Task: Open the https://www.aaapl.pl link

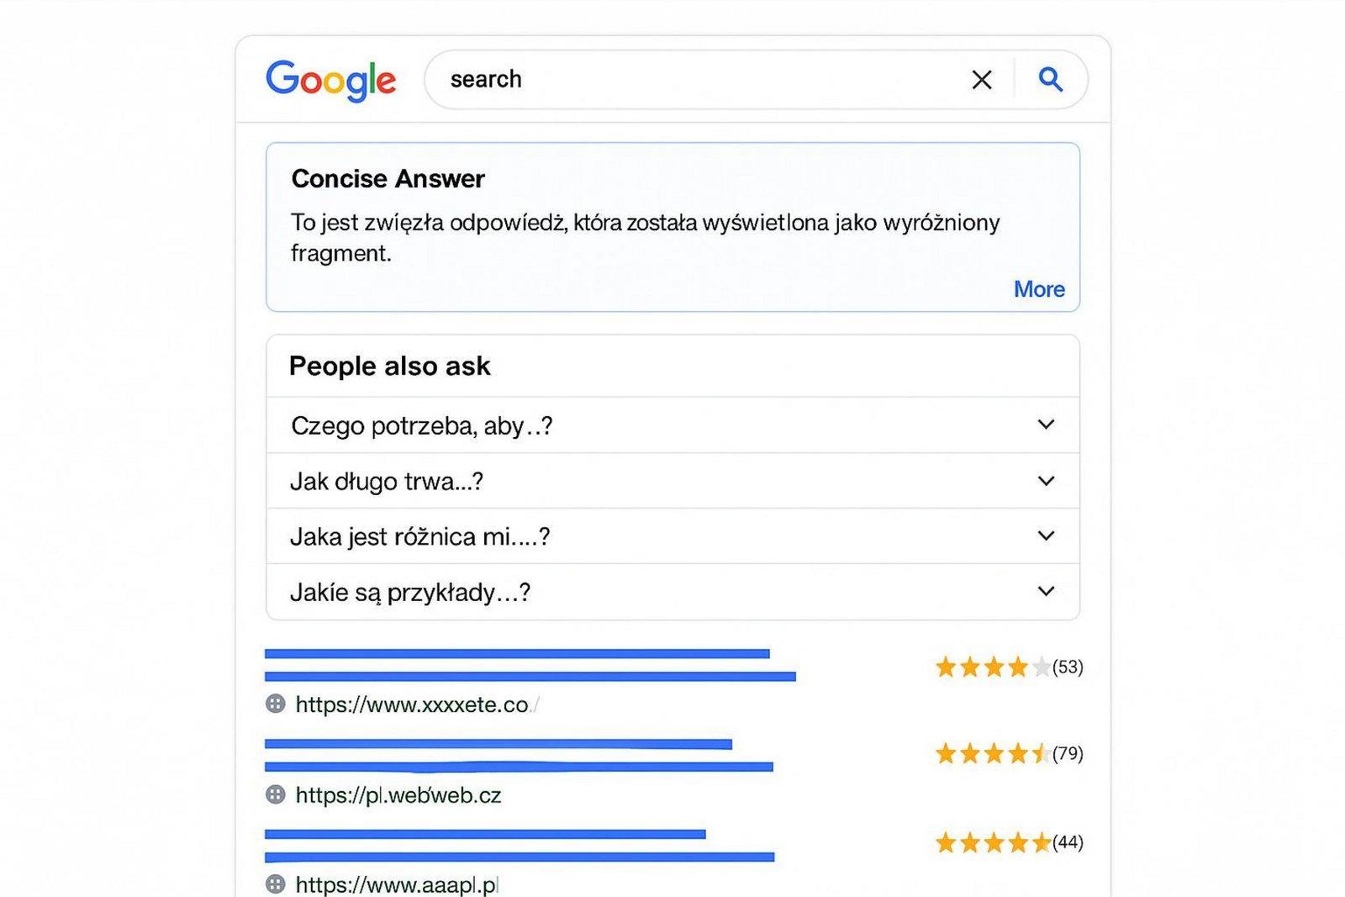Action: coord(398,884)
